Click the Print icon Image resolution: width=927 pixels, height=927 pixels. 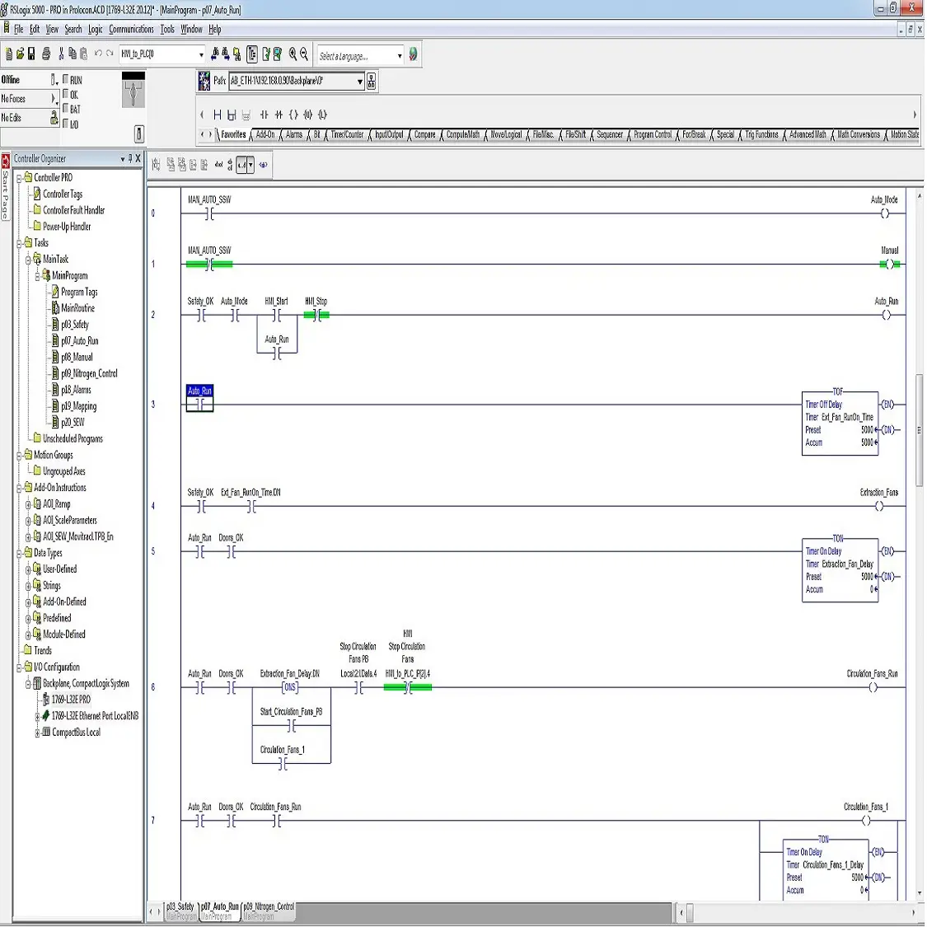click(46, 54)
